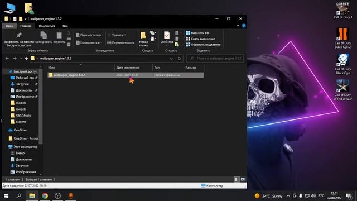The width and height of the screenshot is (357, 201).
Task: Open the weather 24°C Sunny widget
Action: [268, 196]
